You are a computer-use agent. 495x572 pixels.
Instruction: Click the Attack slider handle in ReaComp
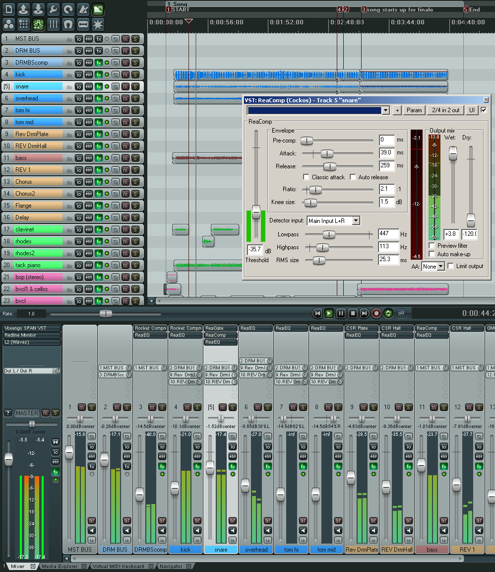coord(327,153)
